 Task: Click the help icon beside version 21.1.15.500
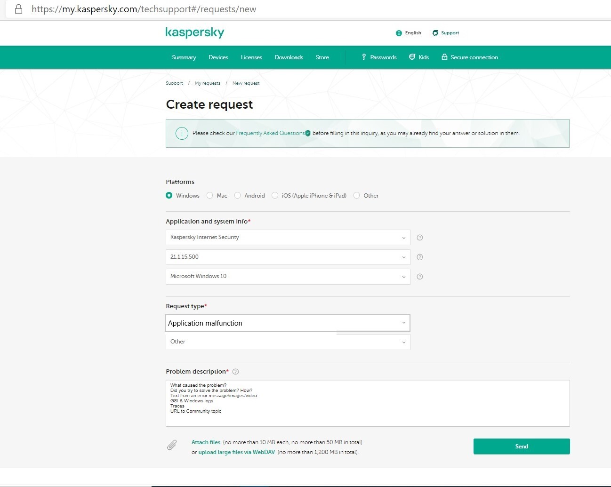[420, 257]
